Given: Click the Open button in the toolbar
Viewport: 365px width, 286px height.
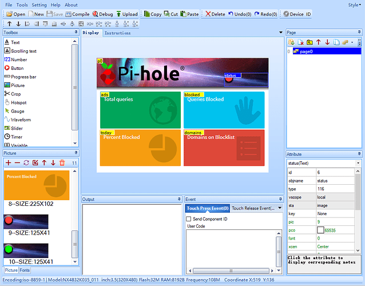Looking at the screenshot, I should point(16,14).
